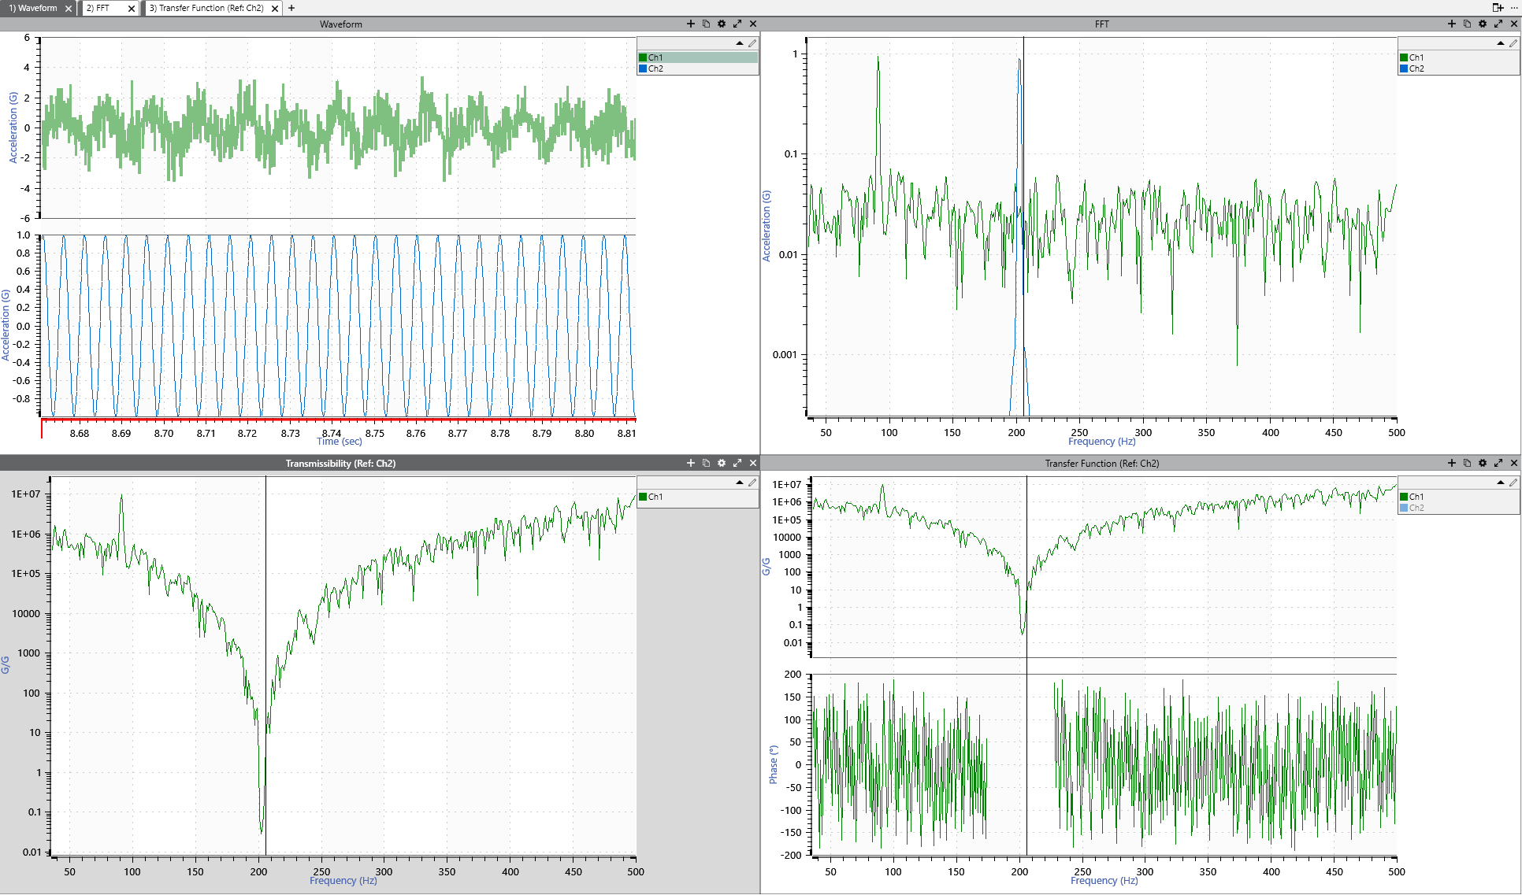Toggle Ch2 trace in the FFT legend
The height and width of the screenshot is (895, 1522).
point(1459,68)
